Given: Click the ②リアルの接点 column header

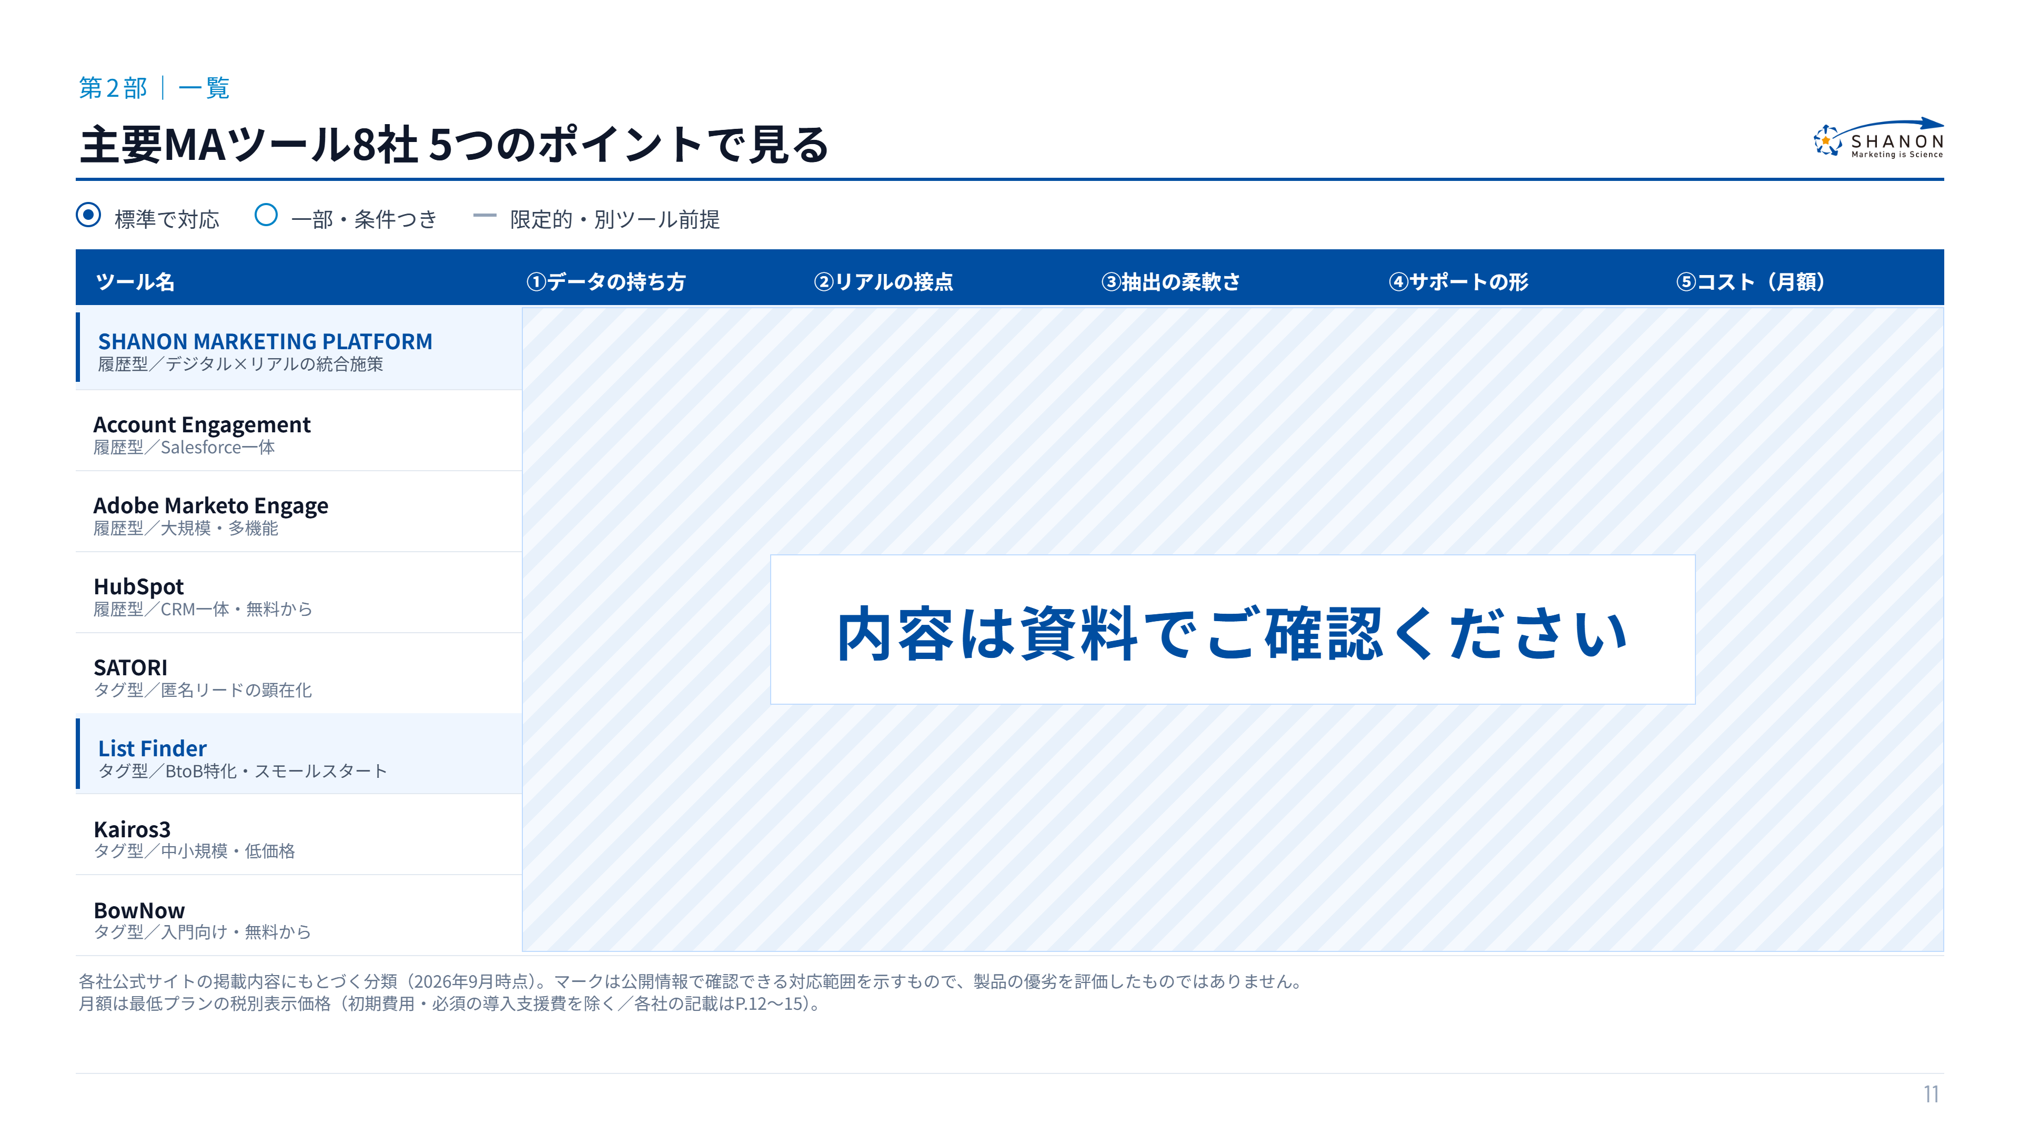Looking at the screenshot, I should [x=884, y=281].
